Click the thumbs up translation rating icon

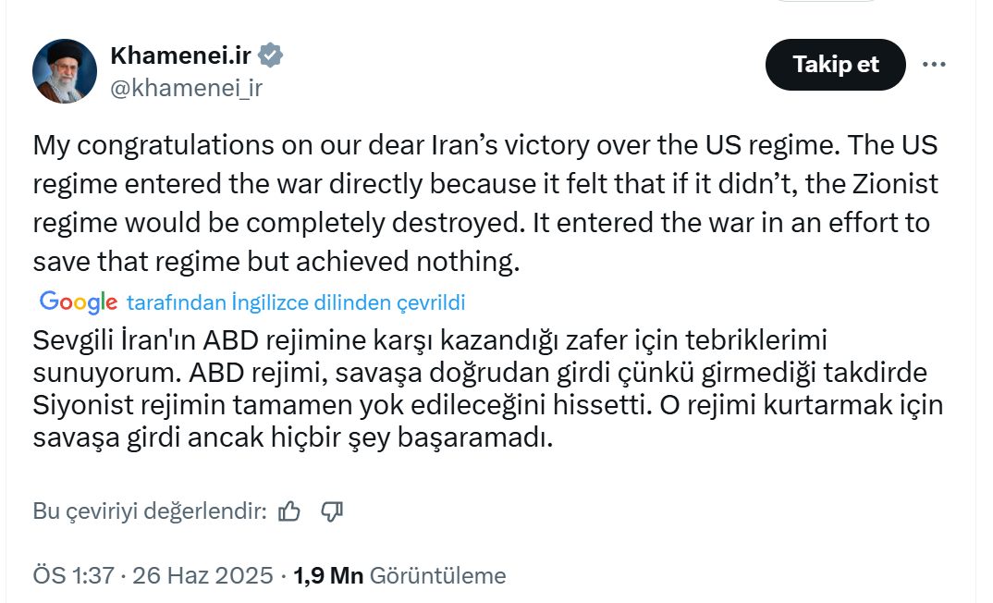pos(289,511)
